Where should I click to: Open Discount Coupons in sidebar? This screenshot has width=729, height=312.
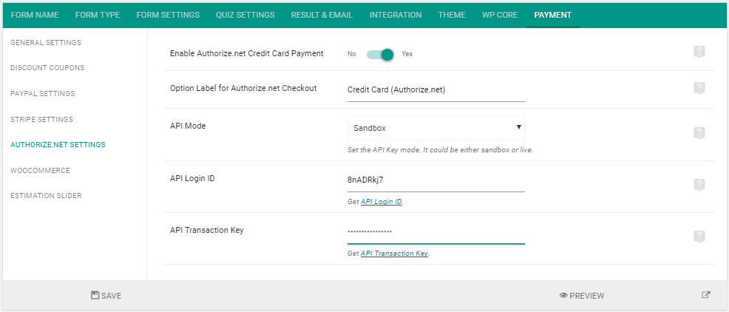47,68
